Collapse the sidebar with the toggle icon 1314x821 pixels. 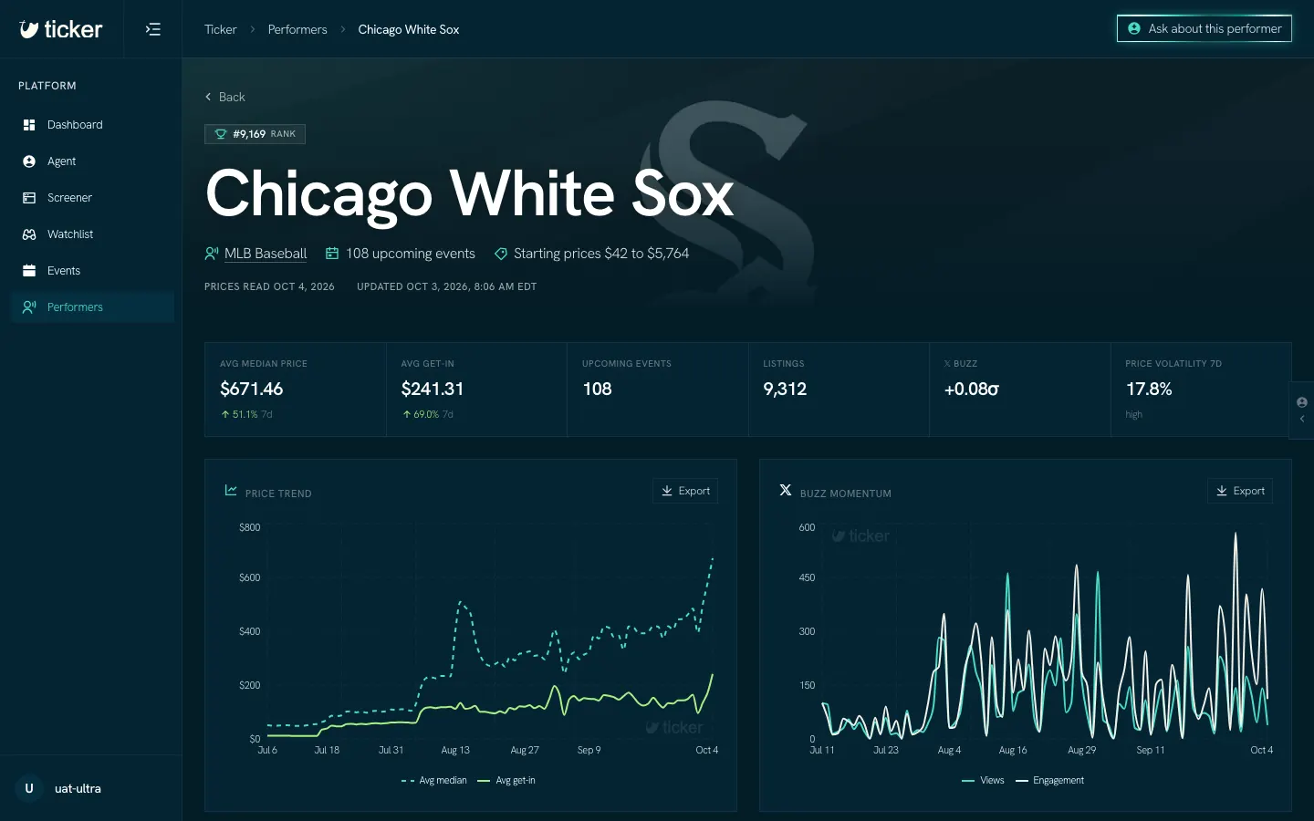click(x=153, y=29)
